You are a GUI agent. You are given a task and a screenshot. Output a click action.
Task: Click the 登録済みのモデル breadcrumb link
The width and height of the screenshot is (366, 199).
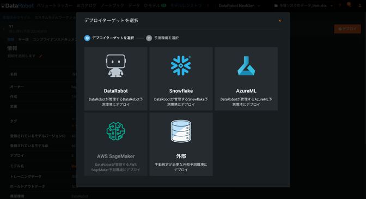[16, 17]
